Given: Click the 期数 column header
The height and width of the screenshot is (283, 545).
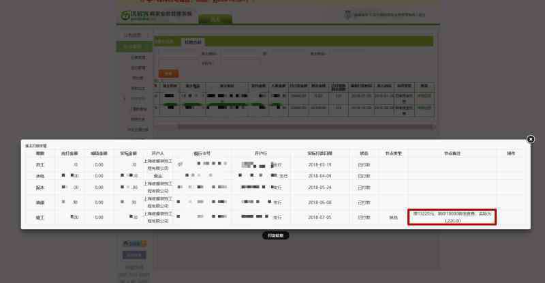Looking at the screenshot, I should tap(40, 153).
